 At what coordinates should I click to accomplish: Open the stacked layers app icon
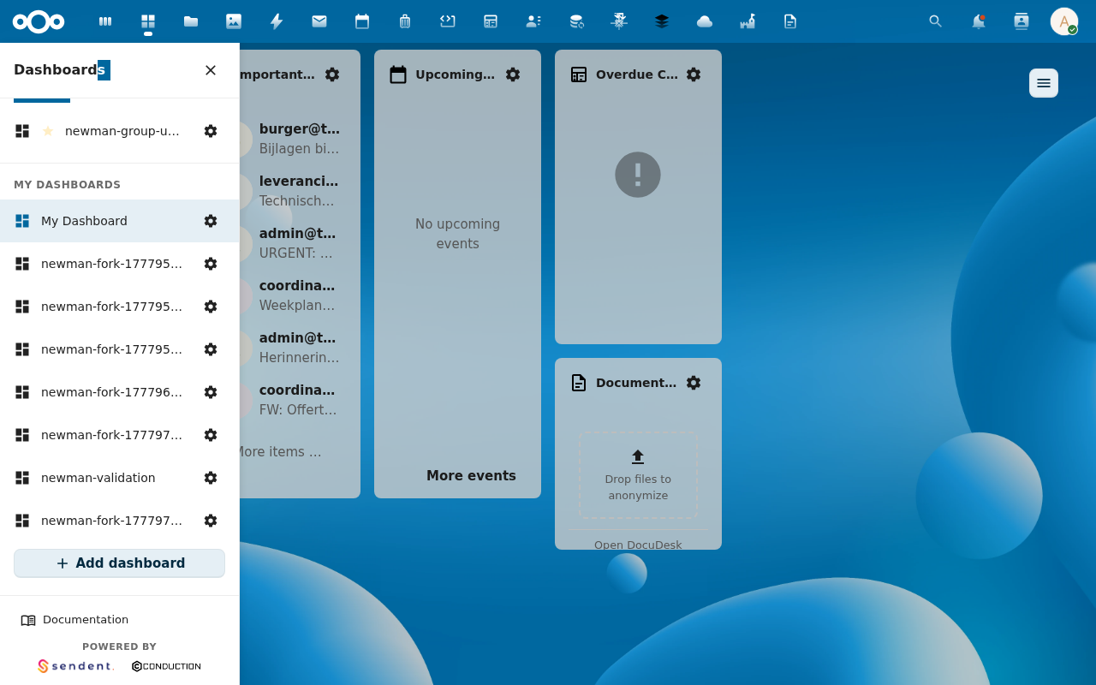click(662, 21)
